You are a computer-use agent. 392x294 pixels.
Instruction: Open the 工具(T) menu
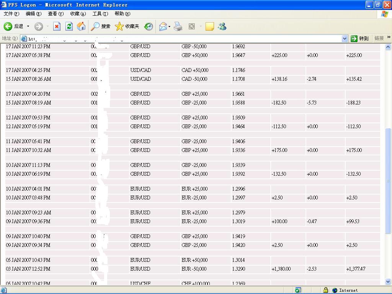(100, 14)
